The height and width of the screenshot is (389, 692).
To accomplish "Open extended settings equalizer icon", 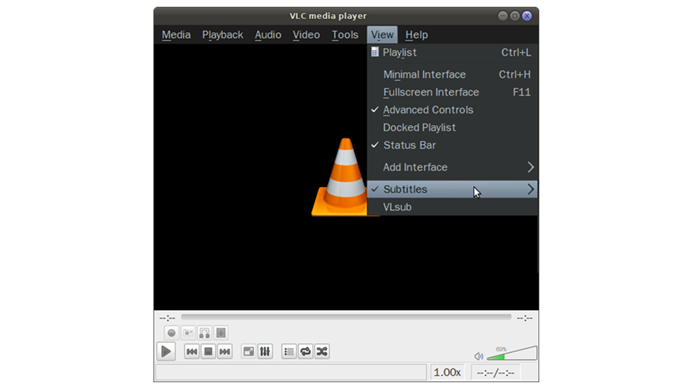I will pyautogui.click(x=265, y=351).
